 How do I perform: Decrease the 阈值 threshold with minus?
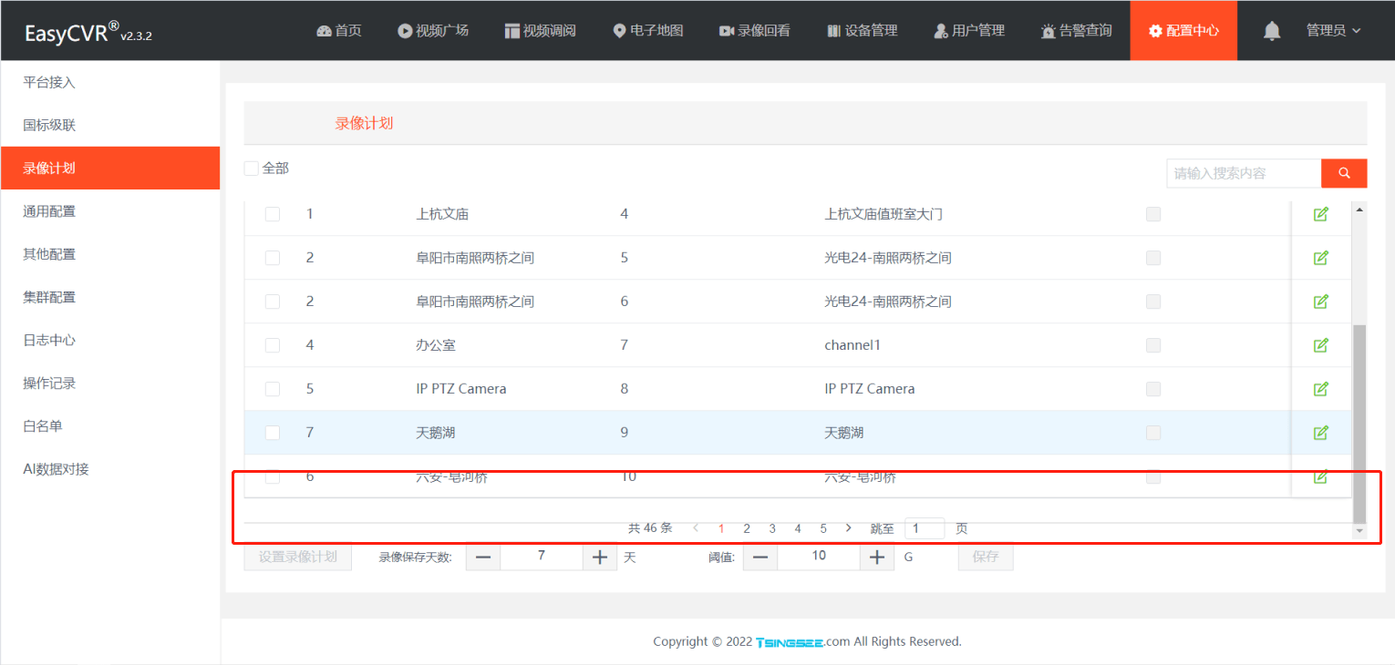pyautogui.click(x=760, y=557)
